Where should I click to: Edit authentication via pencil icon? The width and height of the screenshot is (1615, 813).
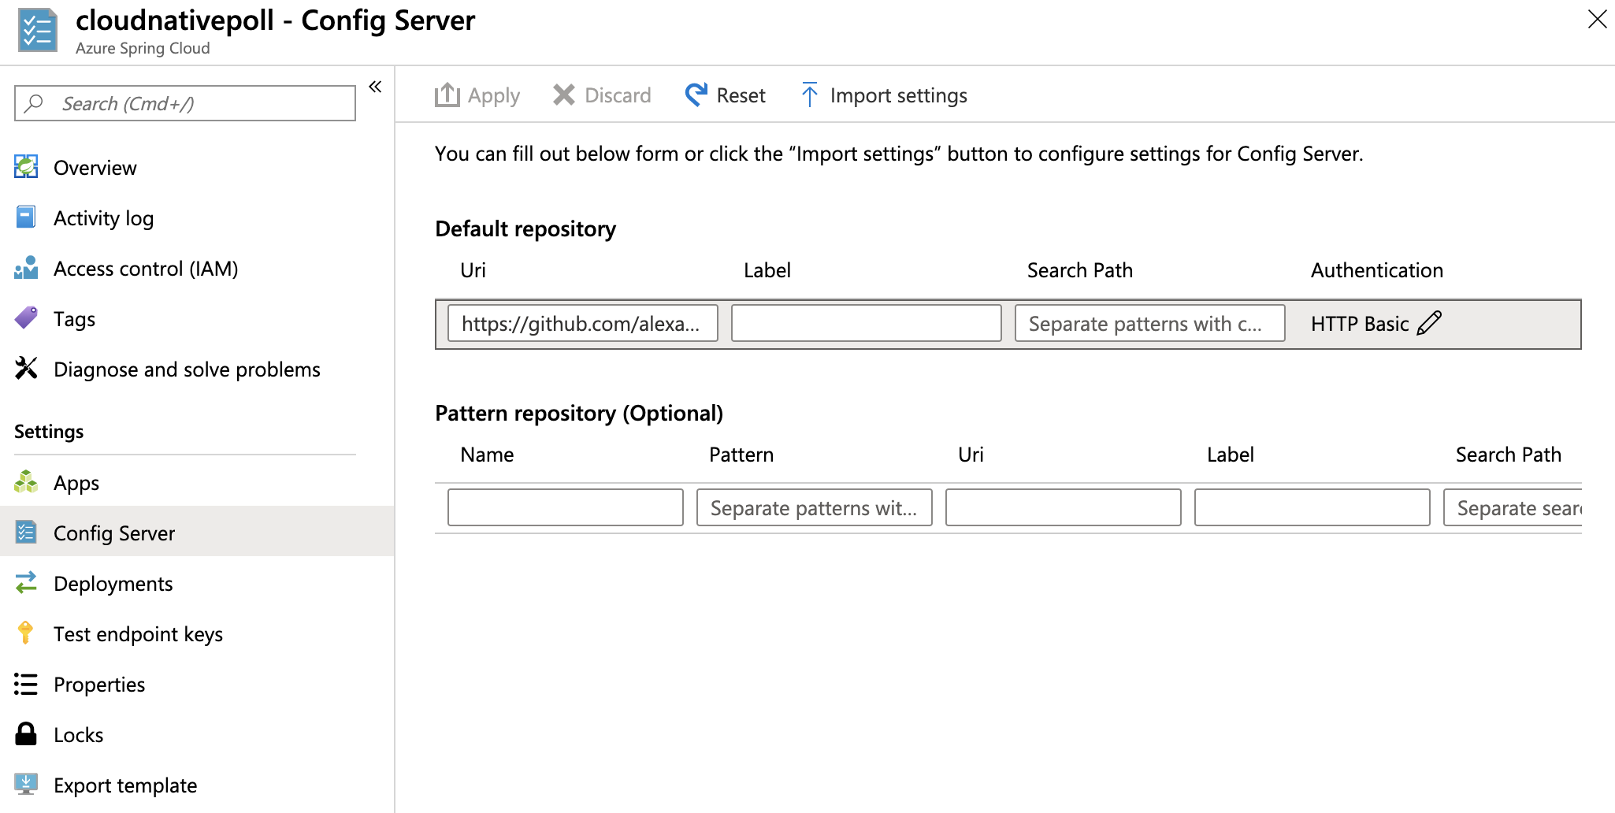coord(1429,323)
